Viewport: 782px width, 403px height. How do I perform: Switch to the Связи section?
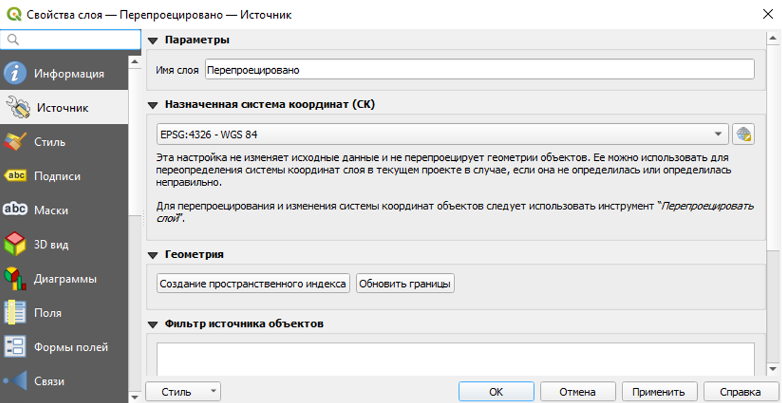pyautogui.click(x=49, y=381)
